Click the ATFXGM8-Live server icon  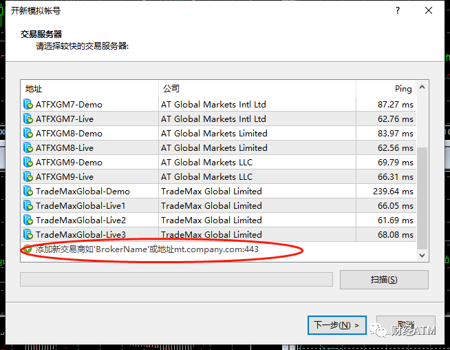click(28, 147)
